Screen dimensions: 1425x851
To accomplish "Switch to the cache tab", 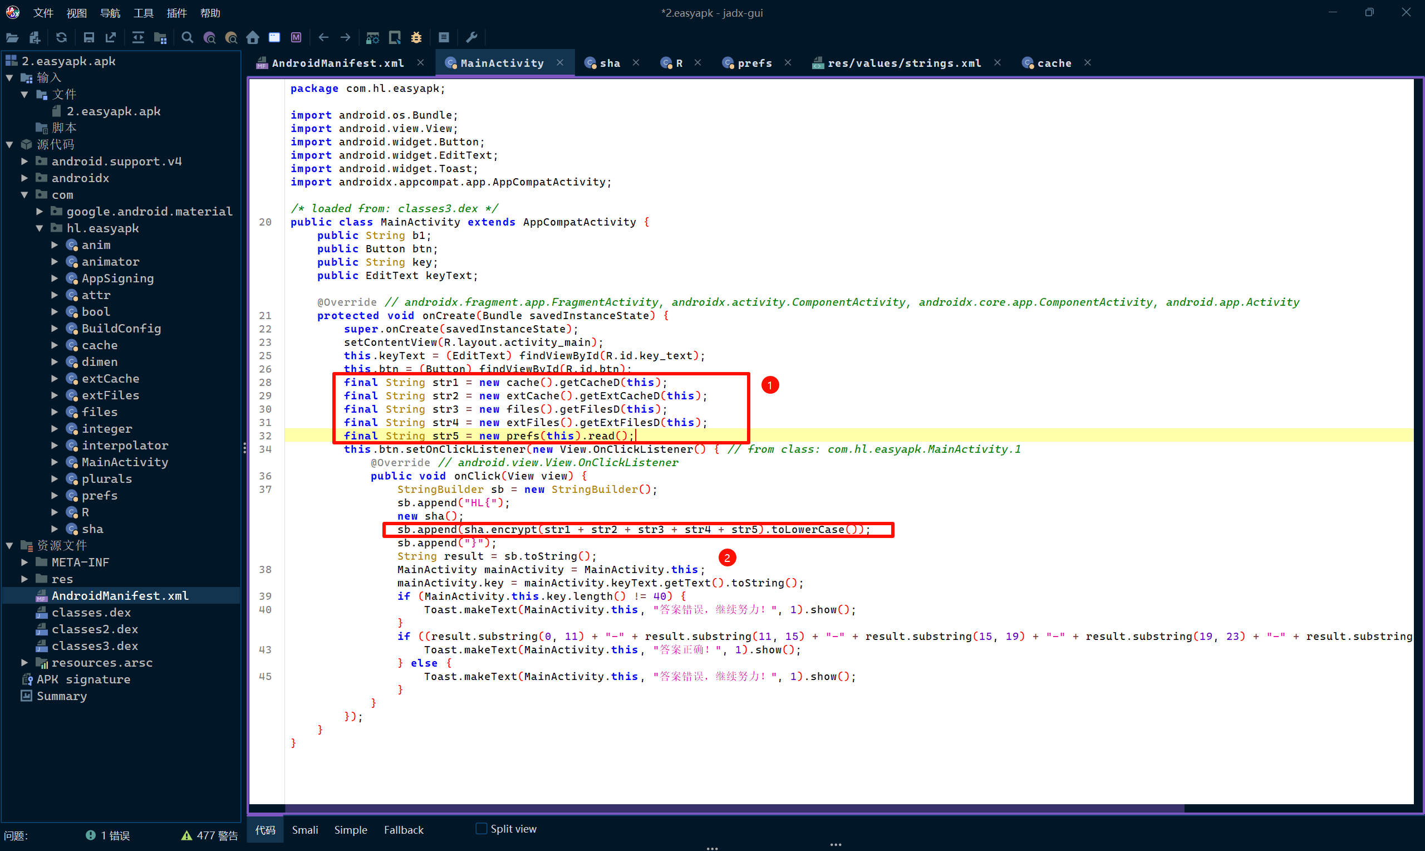I will (x=1054, y=63).
